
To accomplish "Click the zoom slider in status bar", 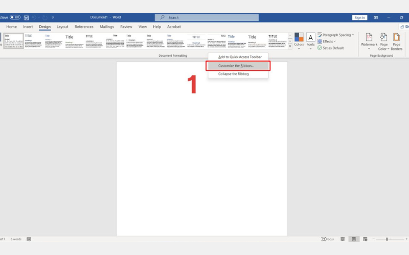I will tap(387, 239).
